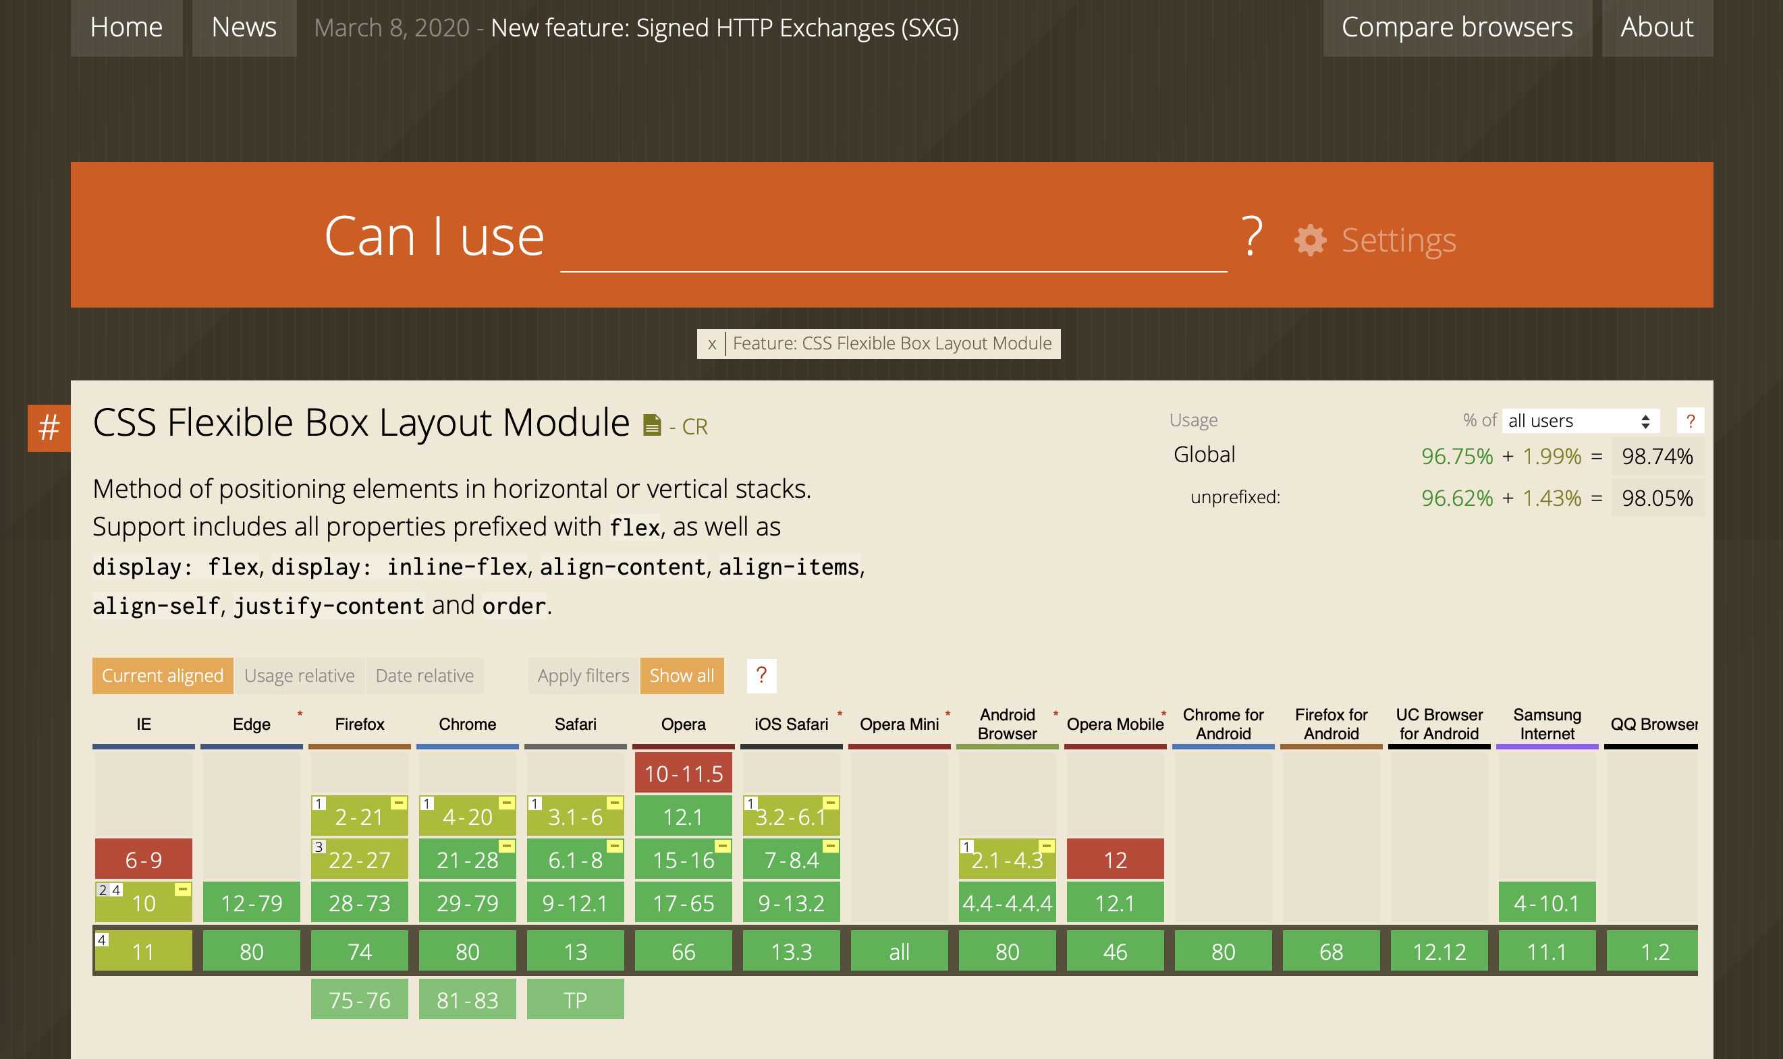Select the red Opera Mobile 12 cell
The height and width of the screenshot is (1059, 1783).
coord(1115,859)
